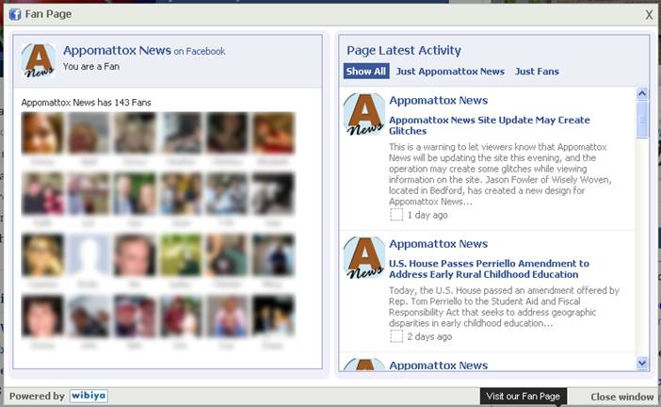This screenshot has height=407, width=661.
Task: Click the Appomattox News logo in the left panel header
Action: (39, 60)
